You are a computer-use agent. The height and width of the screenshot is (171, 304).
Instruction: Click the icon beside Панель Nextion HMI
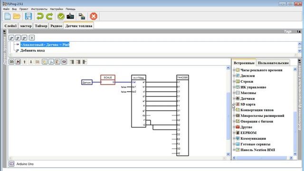coord(237,150)
